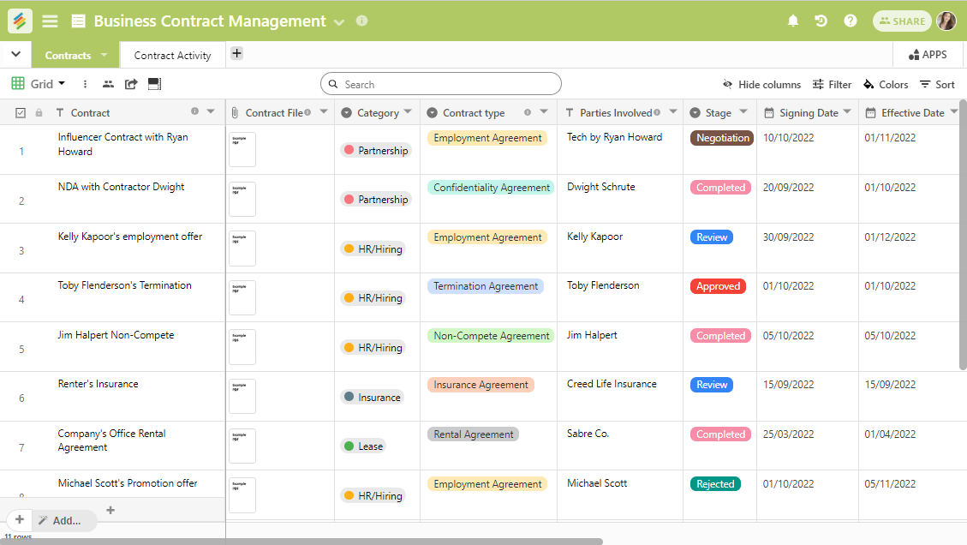
Task: Open the version history icon
Action: (821, 21)
